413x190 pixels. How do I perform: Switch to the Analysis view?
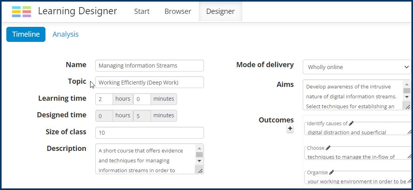click(x=66, y=34)
